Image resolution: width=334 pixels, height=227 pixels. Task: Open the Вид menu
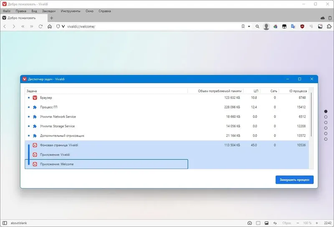tap(34, 11)
